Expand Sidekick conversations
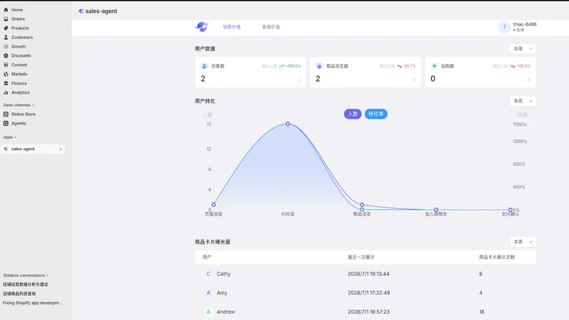The width and height of the screenshot is (569, 320). (26, 275)
